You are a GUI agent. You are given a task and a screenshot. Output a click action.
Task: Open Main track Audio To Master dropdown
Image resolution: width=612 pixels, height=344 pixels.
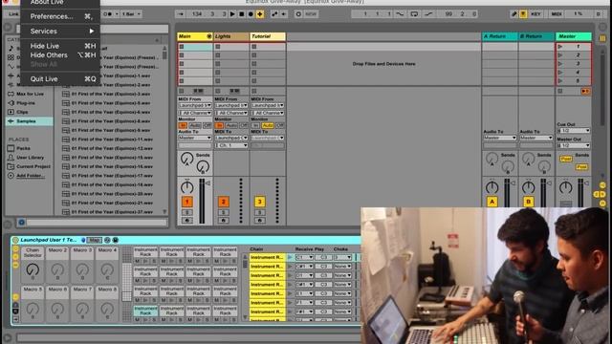[x=195, y=138]
